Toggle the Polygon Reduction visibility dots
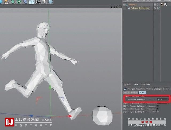The height and width of the screenshot is (130, 171). click(x=157, y=8)
